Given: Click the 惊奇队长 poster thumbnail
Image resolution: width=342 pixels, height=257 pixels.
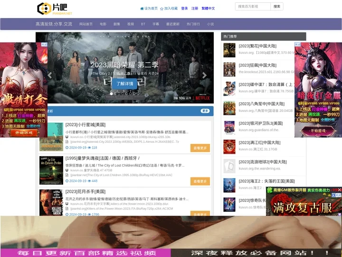Looking at the screenshot, I should click(x=229, y=204).
